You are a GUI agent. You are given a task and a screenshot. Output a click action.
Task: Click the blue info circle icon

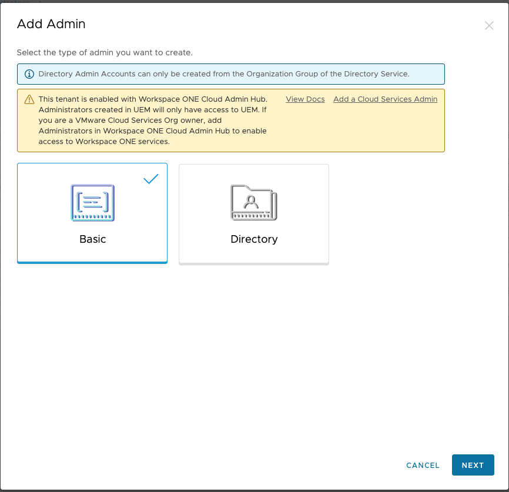pos(29,74)
